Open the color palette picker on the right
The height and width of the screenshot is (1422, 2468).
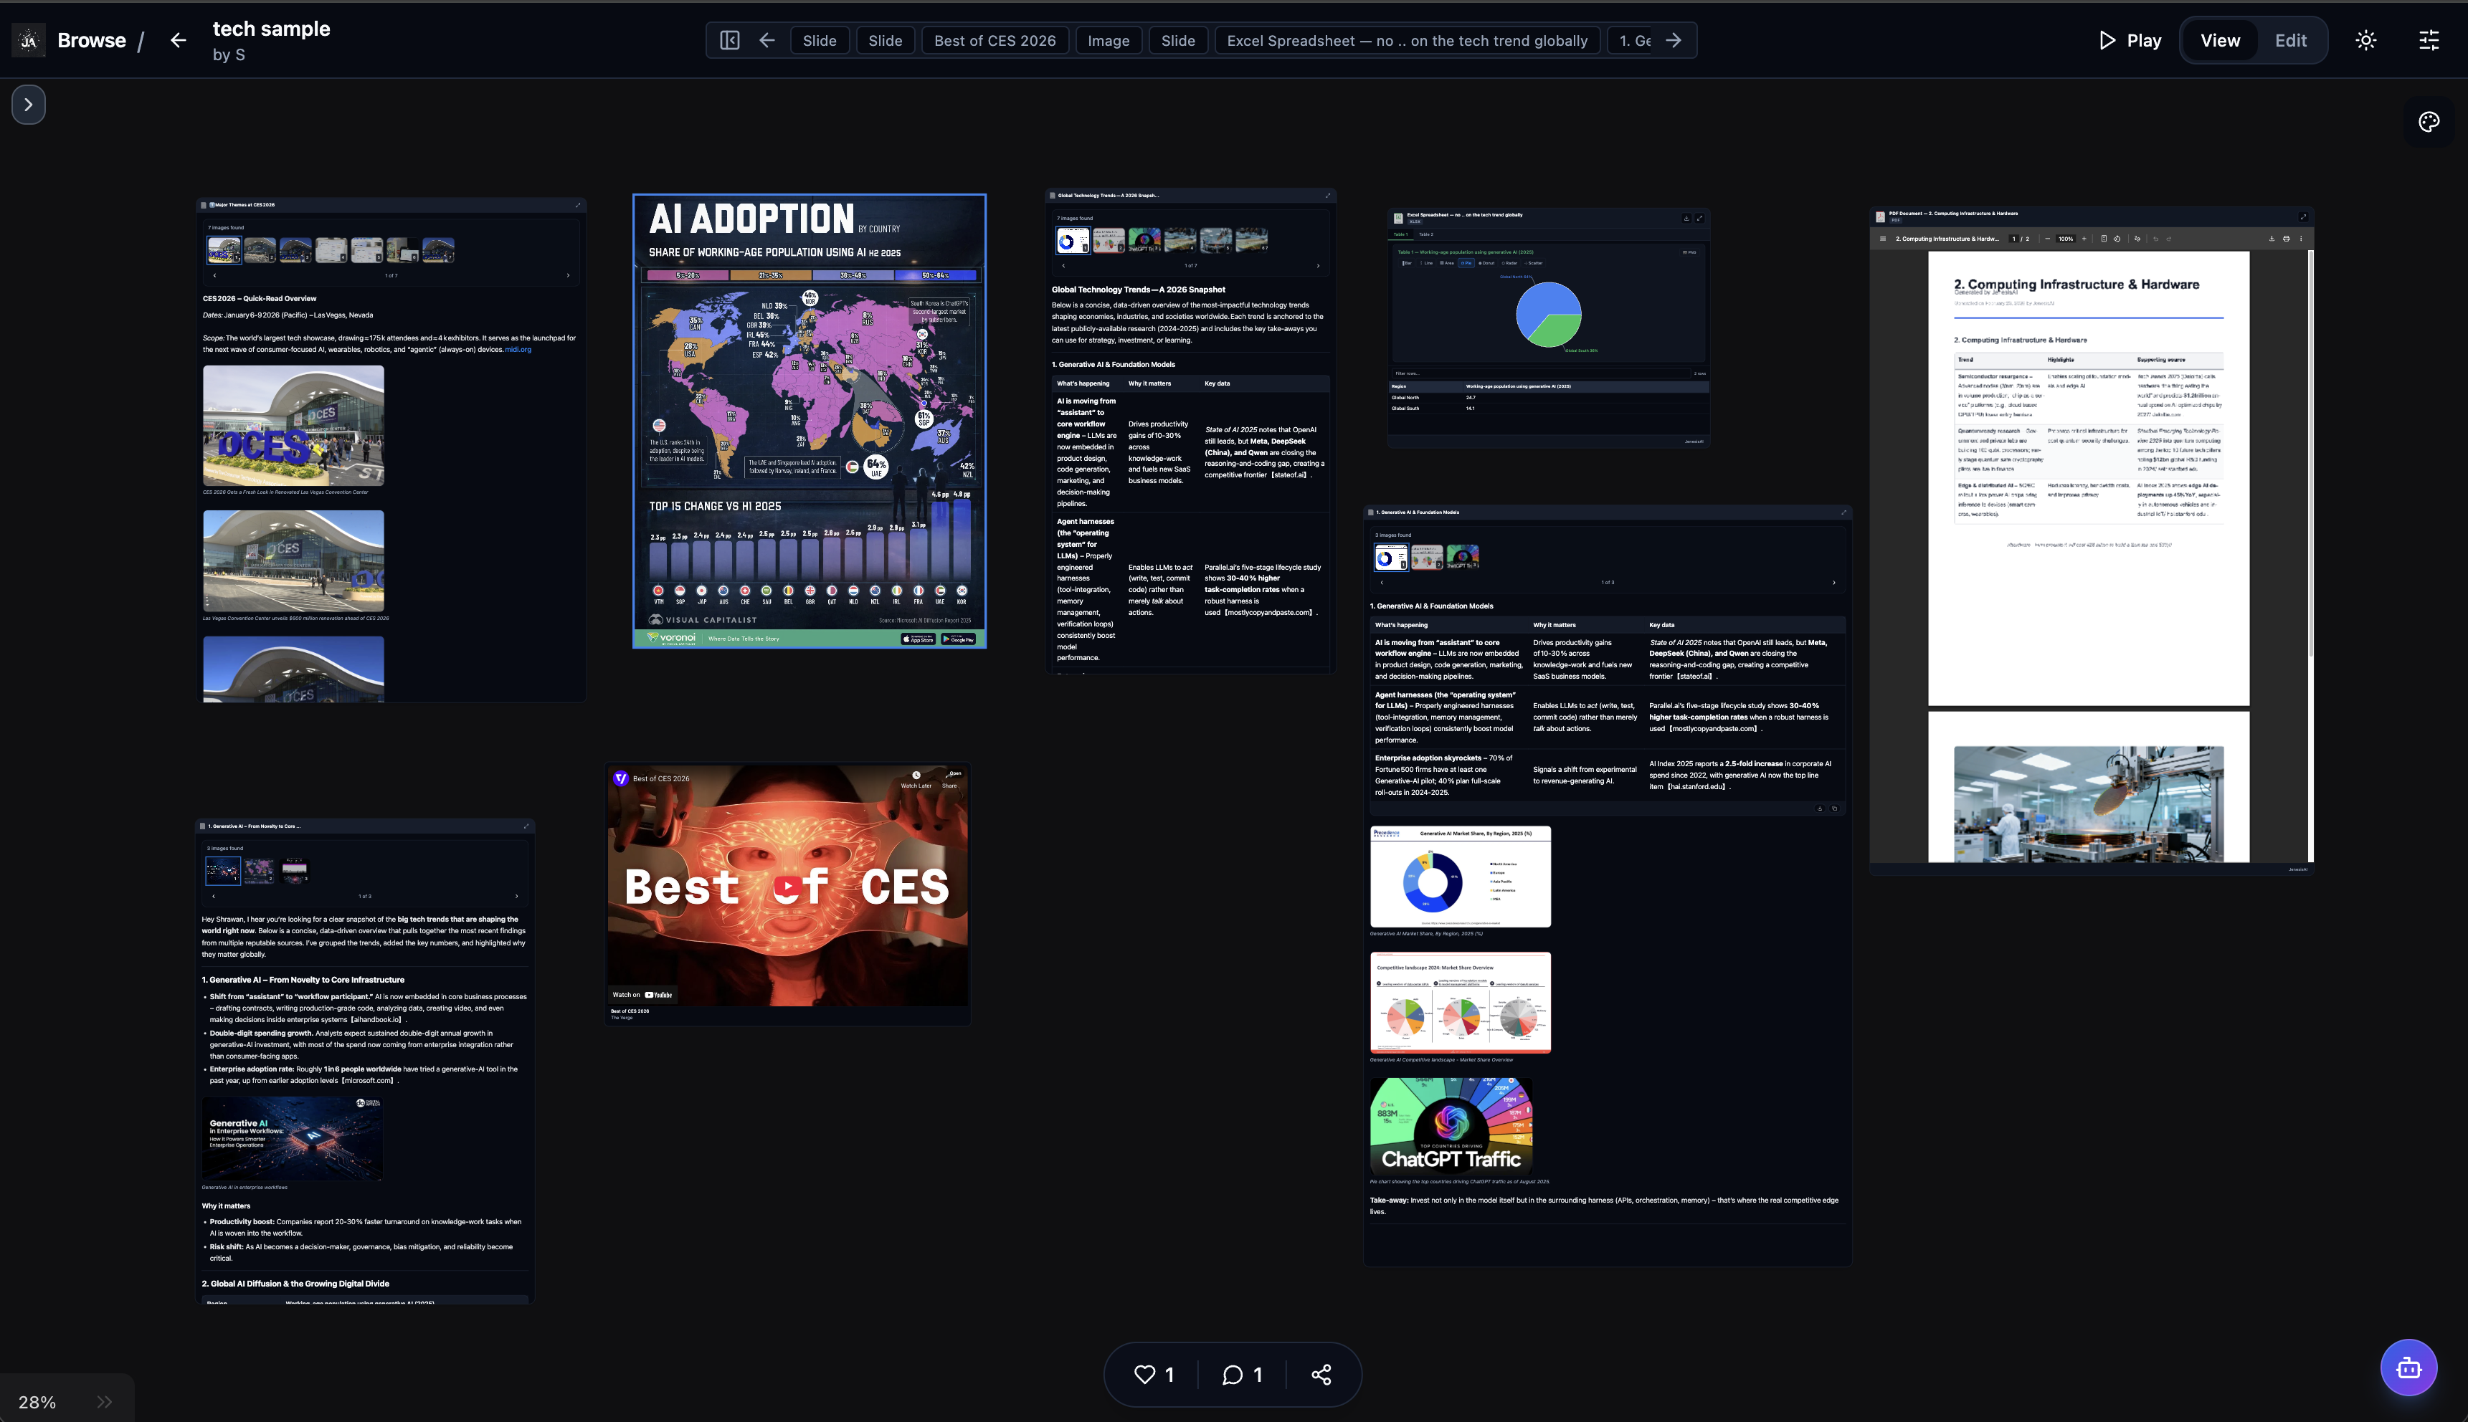2429,121
